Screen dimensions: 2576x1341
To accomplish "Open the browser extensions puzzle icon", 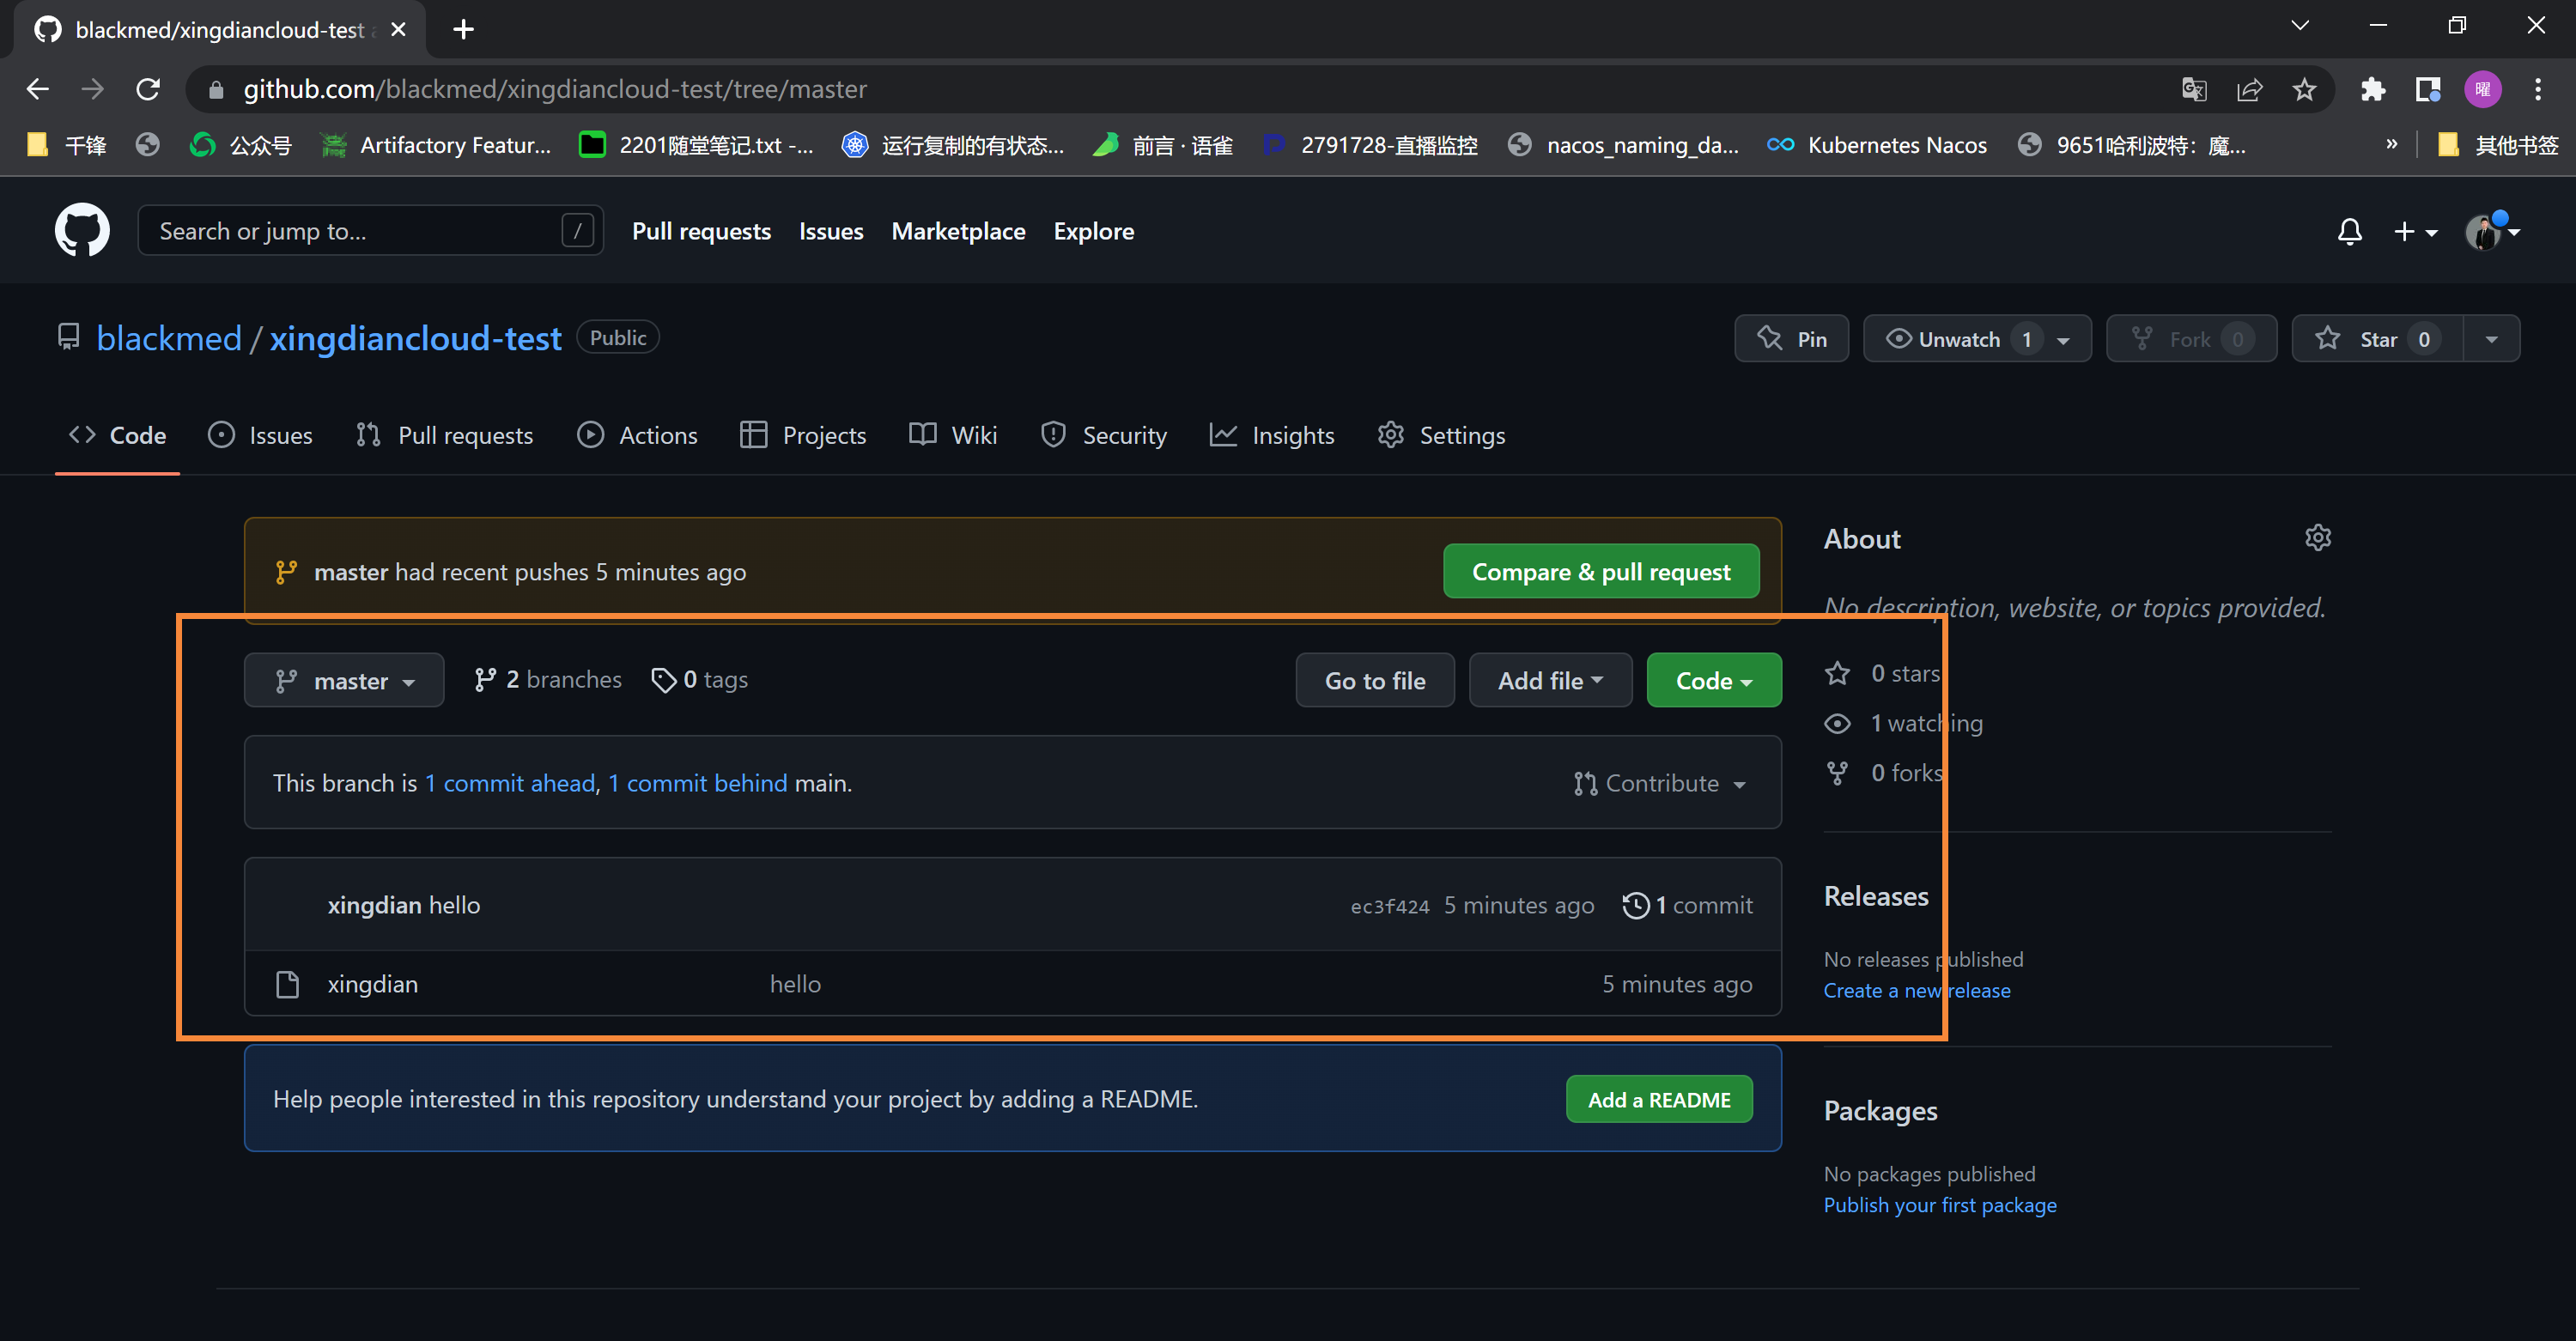I will click(2373, 89).
